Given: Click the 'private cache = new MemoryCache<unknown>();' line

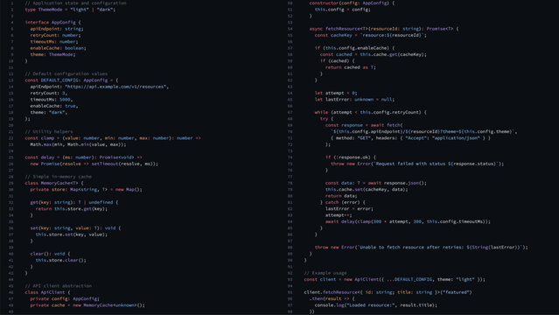Looking at the screenshot, I should 87,305.
